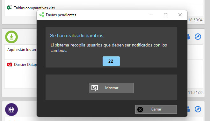Click the pencil edit icon on film card
210x121 pixels.
pos(198,109)
